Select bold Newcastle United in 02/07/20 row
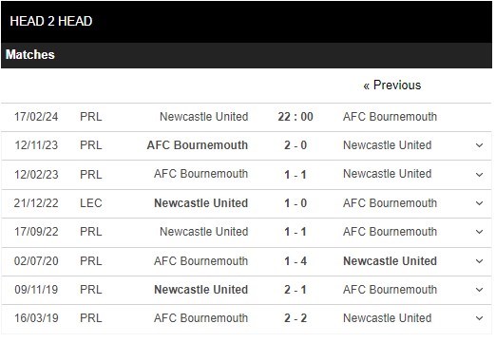 pos(390,261)
